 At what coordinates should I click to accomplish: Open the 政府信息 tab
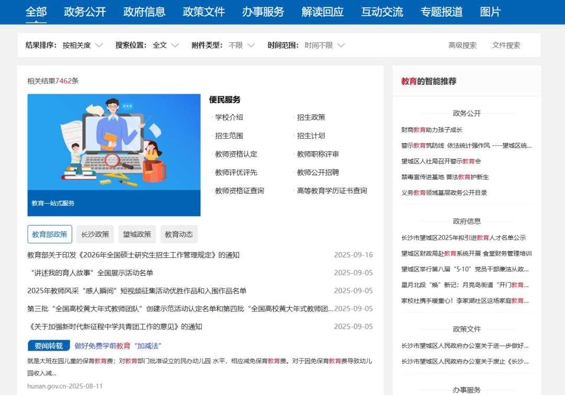(144, 12)
